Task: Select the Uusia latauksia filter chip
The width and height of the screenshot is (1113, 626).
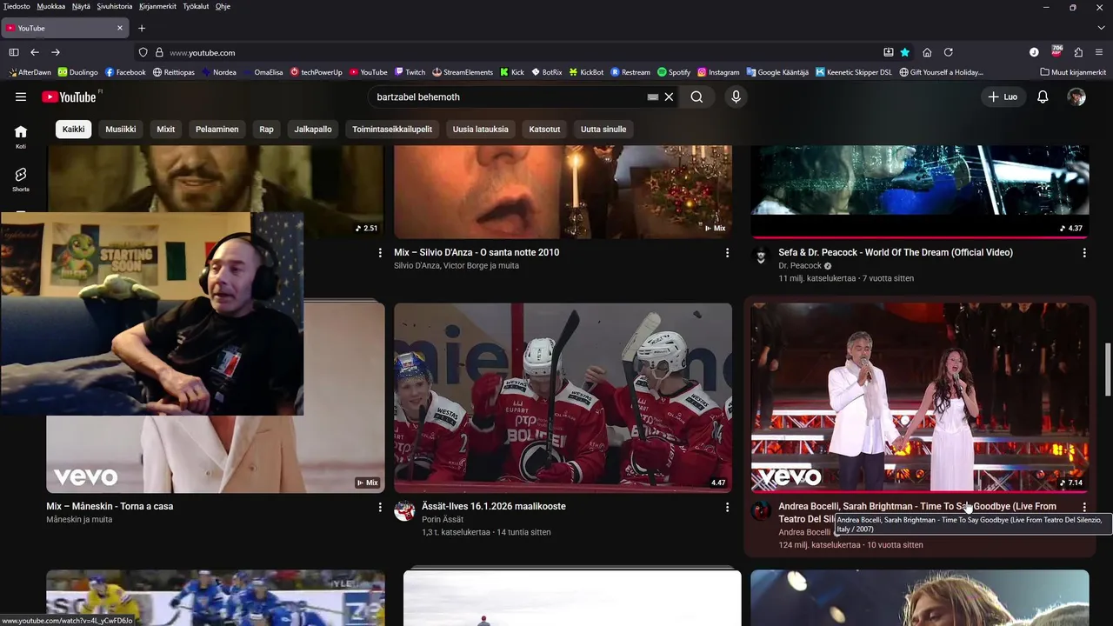Action: coord(481,130)
